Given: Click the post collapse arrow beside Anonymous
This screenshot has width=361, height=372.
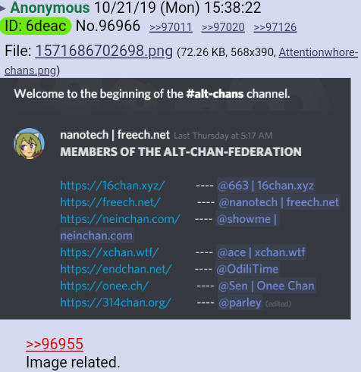Looking at the screenshot, I should (2, 8).
